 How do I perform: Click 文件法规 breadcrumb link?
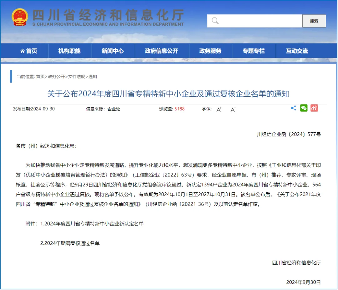77,77
